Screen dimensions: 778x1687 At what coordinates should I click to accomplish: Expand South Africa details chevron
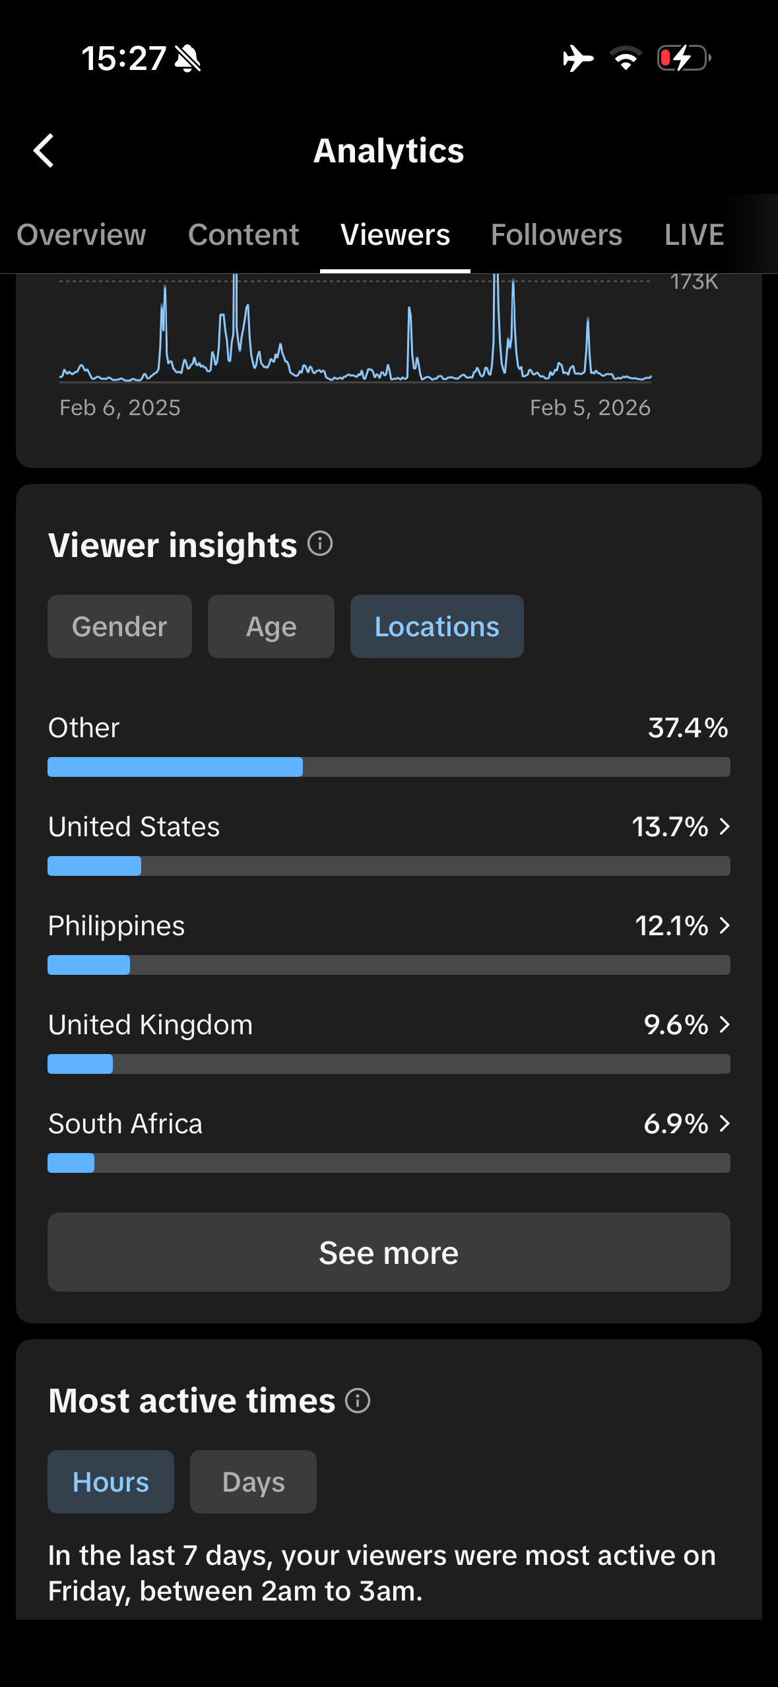(x=724, y=1123)
